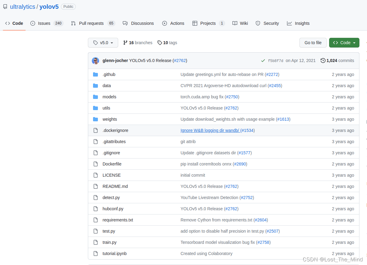Open the Projects tab
Viewport: 367px width, 265px height.
point(209,23)
